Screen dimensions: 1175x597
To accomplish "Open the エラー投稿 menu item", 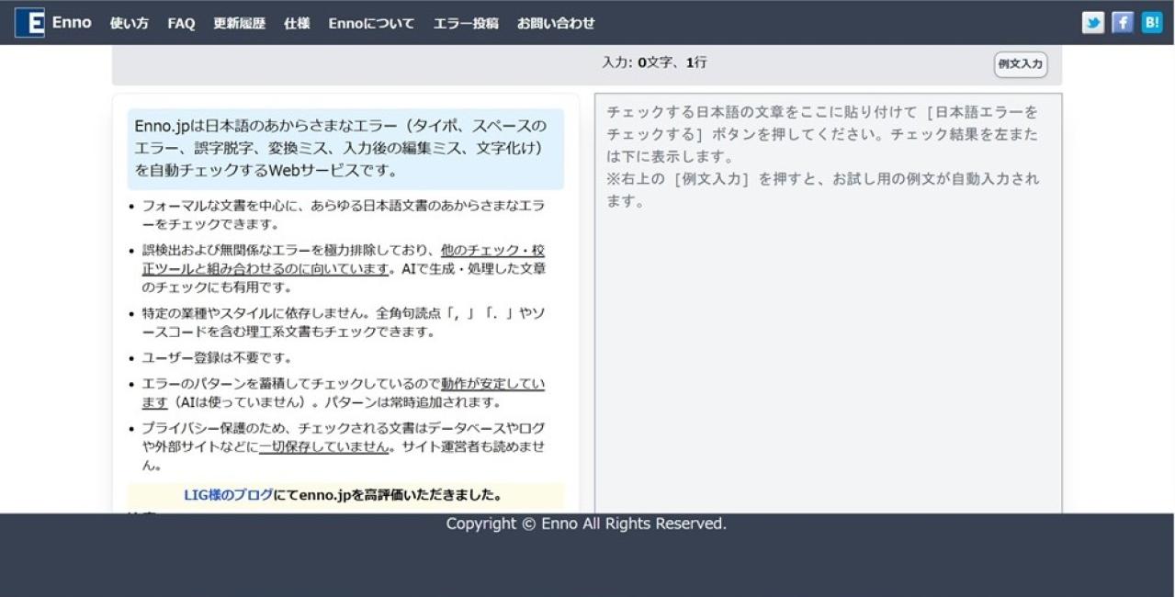I will [x=466, y=23].
